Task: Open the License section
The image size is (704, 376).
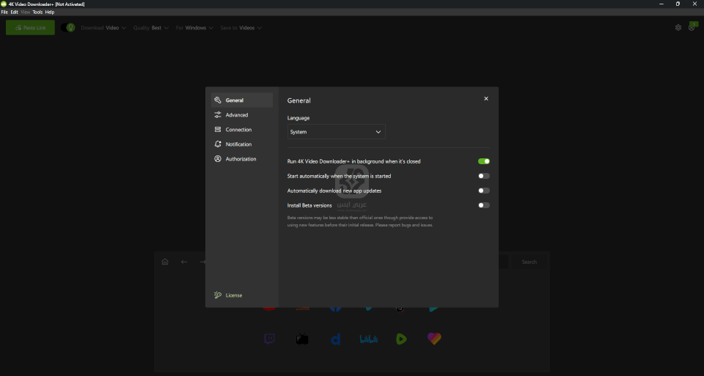Action: tap(229, 295)
